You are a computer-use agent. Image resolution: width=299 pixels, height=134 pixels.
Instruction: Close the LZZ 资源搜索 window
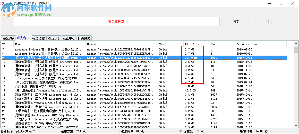coord(293,3)
